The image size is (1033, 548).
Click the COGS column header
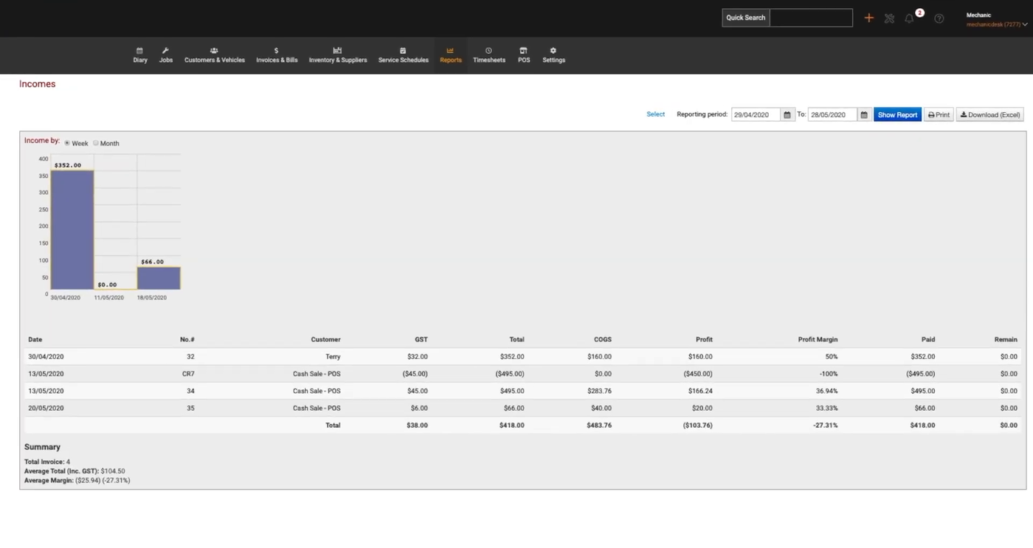point(603,339)
